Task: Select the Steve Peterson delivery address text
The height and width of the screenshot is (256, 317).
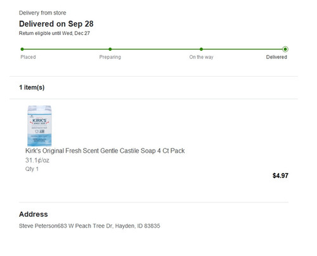Action: tap(89, 226)
